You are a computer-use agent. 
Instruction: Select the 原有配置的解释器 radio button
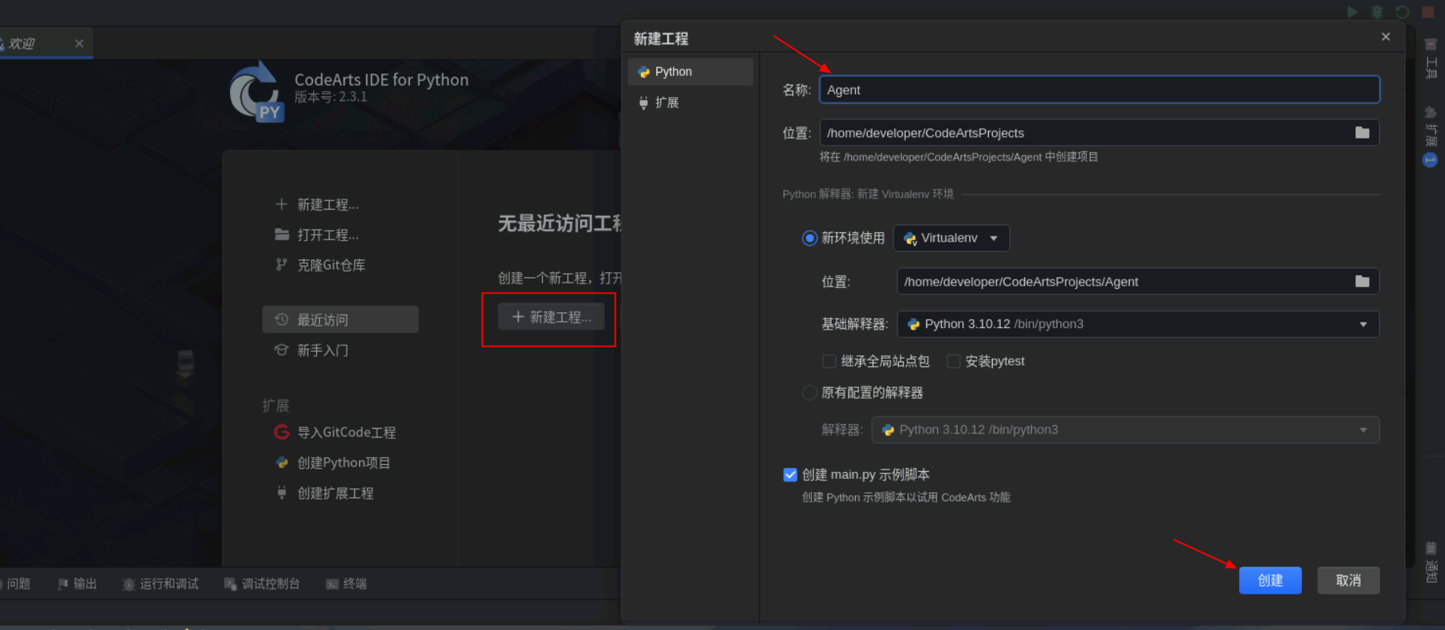click(810, 393)
